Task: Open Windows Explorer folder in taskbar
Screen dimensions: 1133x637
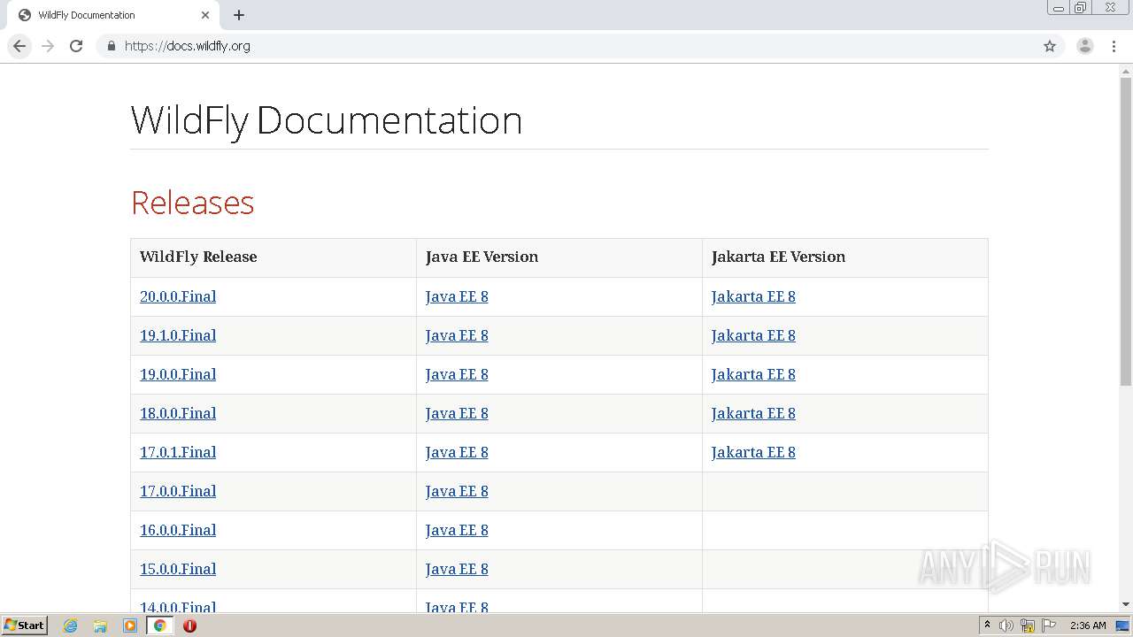Action: click(x=100, y=625)
